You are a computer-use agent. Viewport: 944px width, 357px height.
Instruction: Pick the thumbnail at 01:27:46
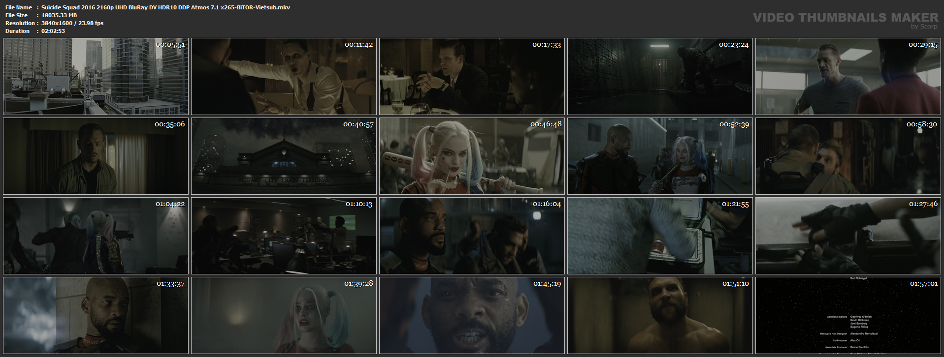click(848, 236)
